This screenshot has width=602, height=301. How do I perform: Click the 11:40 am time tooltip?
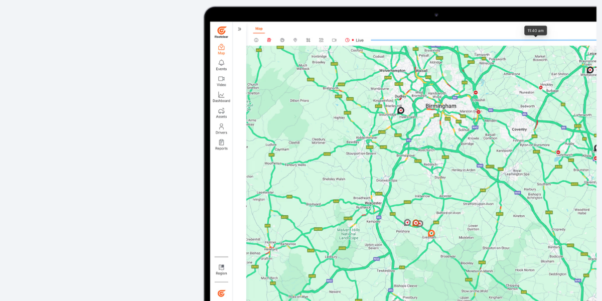535,31
